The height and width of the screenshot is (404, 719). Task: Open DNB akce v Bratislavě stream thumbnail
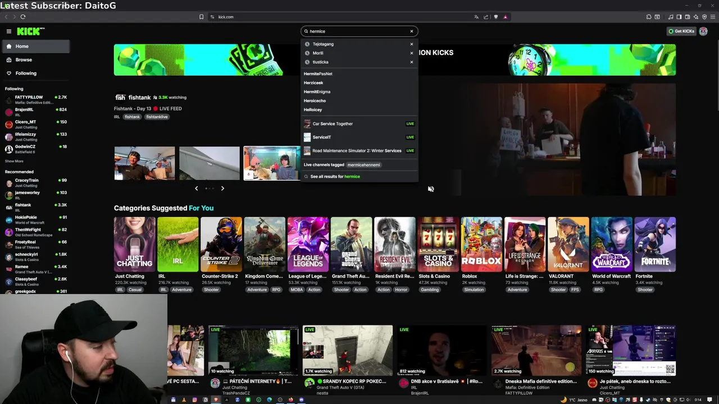[442, 350]
